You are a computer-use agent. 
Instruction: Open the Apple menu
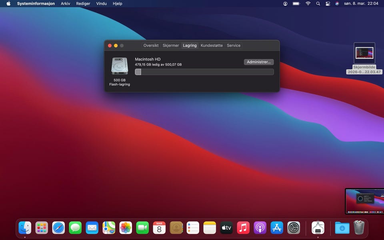(x=8, y=4)
